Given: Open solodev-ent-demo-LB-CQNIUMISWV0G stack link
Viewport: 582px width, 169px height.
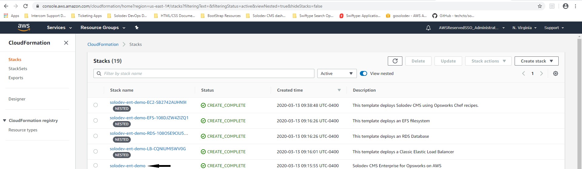Looking at the screenshot, I should tap(148, 149).
